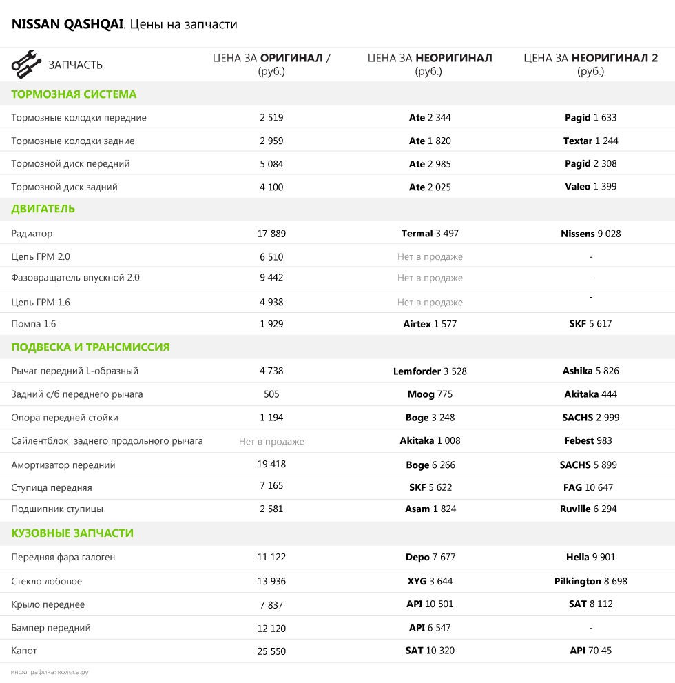Select 'Фазовращатель впускной 2.0' row label
The height and width of the screenshot is (683, 675).
point(75,278)
